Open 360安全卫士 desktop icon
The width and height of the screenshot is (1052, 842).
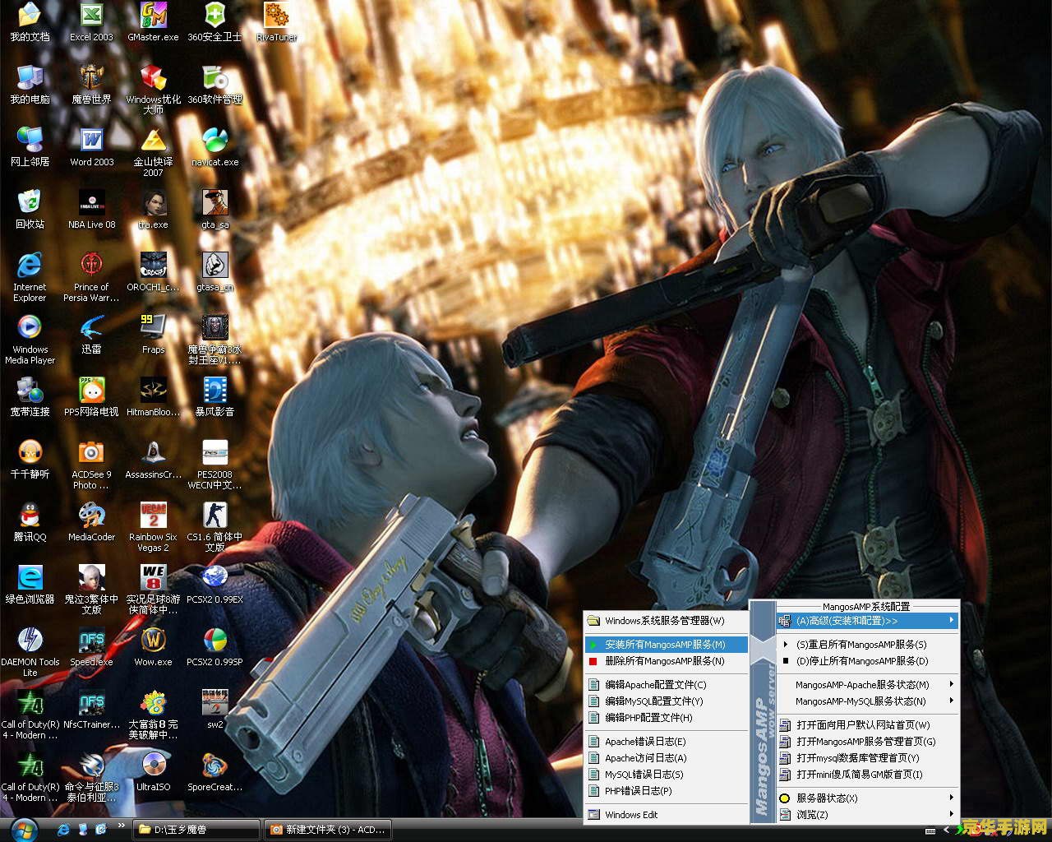[x=215, y=21]
